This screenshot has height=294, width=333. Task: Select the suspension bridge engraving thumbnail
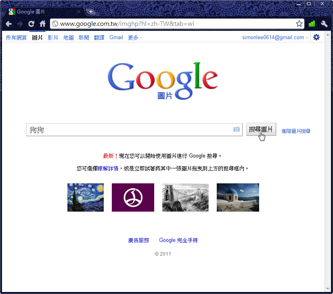click(x=185, y=197)
